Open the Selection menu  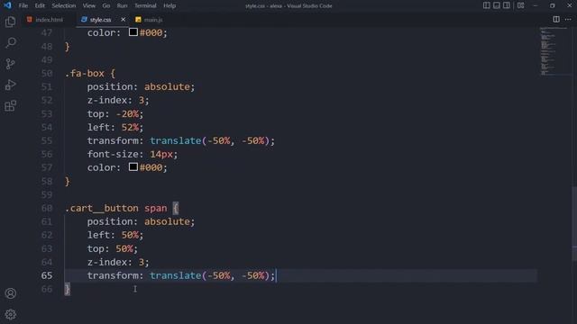(x=64, y=5)
